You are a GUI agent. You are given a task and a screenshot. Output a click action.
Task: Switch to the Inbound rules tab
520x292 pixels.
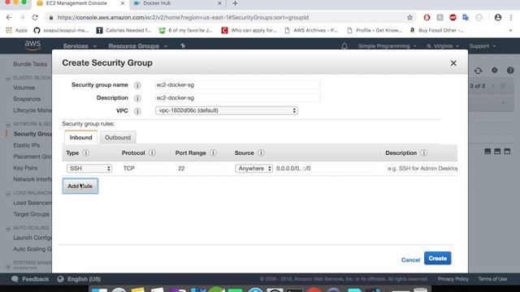tap(81, 137)
